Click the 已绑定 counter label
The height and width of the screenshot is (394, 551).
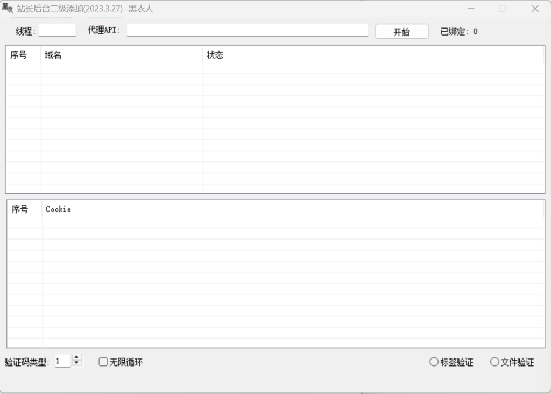(458, 31)
